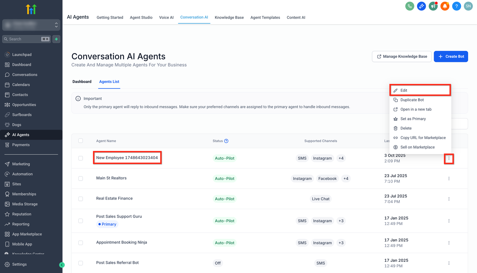Collapse the sidebar with green arrow

[x=62, y=265]
